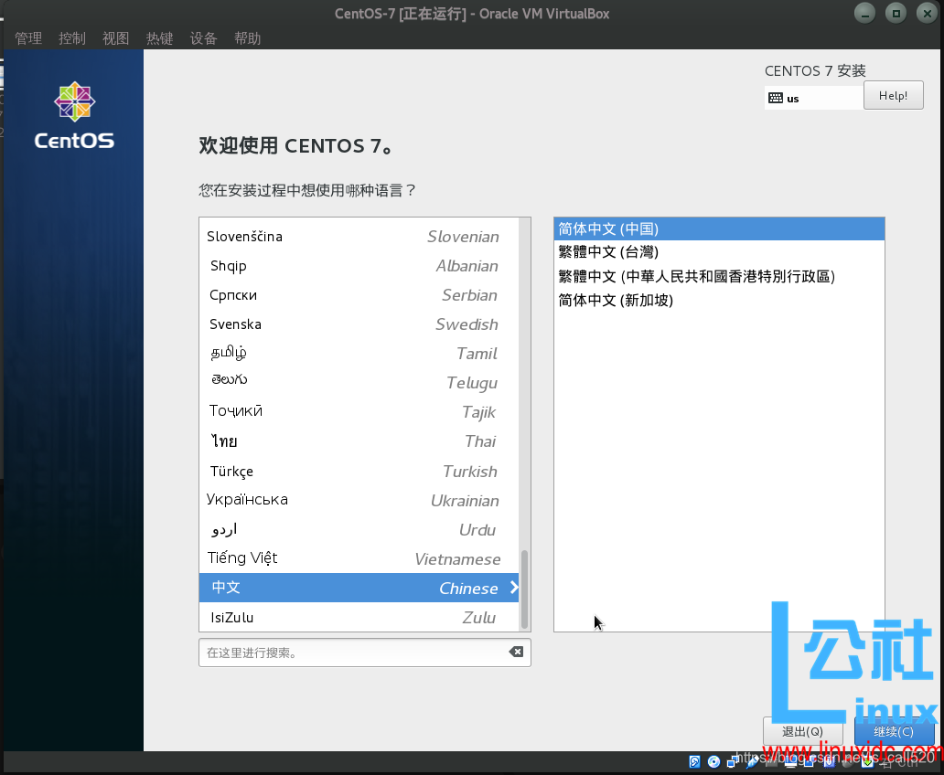This screenshot has height=775, width=944.
Task: Select IsiZulu (Zulu) language
Action: click(x=359, y=618)
